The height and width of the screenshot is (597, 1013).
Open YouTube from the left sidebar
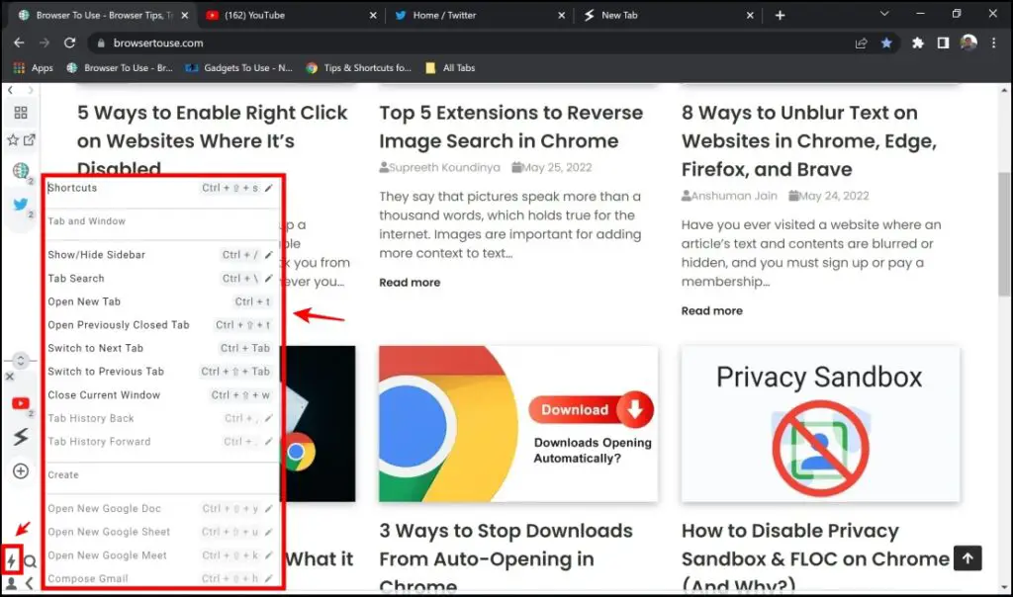pos(22,403)
